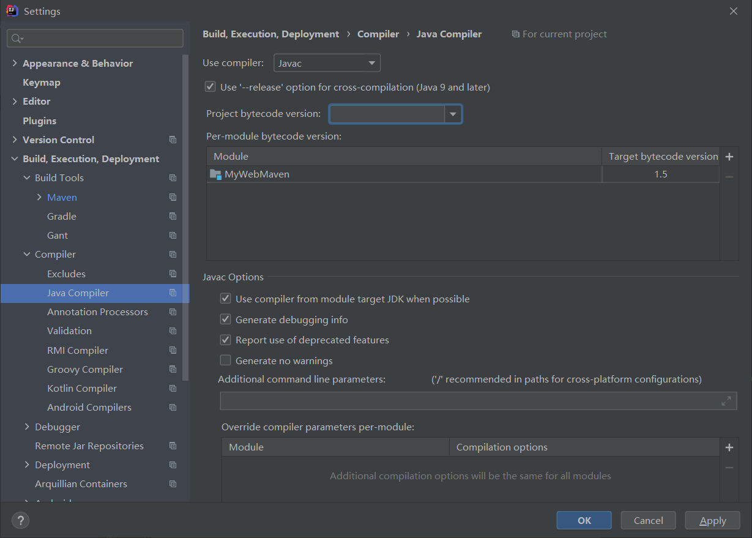Click the Additional command line parameters field
The width and height of the screenshot is (752, 538).
[x=478, y=401]
